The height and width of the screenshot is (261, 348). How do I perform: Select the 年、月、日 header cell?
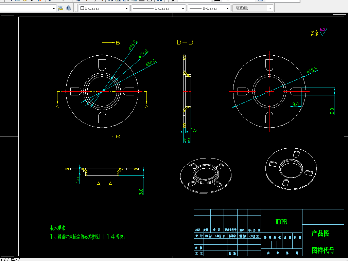pyautogui.click(x=254, y=230)
